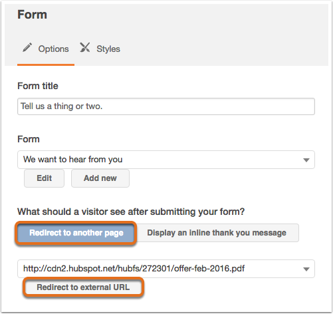Click the arrow icon on URL dropdown
Screen dimensions: 333x314
coord(306,269)
